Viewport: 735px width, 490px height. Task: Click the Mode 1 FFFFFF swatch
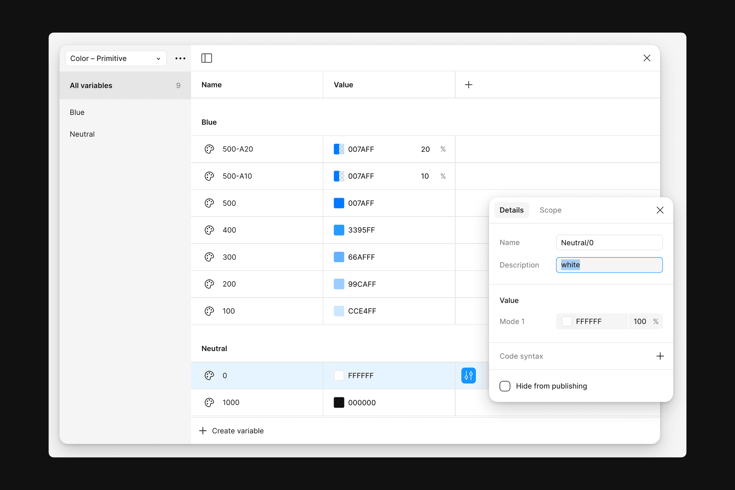pyautogui.click(x=567, y=321)
